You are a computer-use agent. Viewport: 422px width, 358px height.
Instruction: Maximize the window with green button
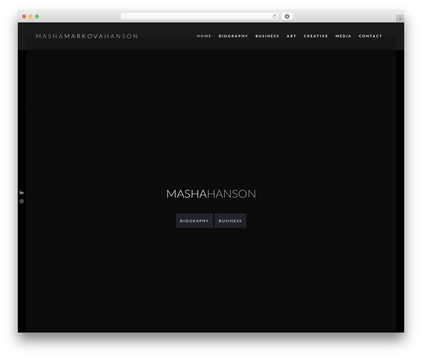click(37, 17)
